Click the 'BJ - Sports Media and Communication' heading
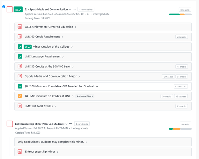The width and height of the screenshot is (199, 159). (46, 9)
